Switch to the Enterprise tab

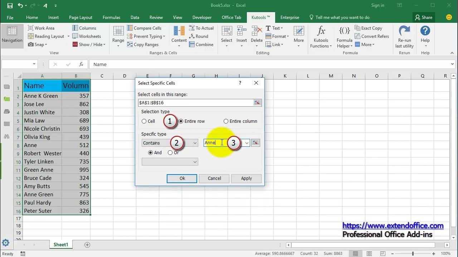coord(290,17)
